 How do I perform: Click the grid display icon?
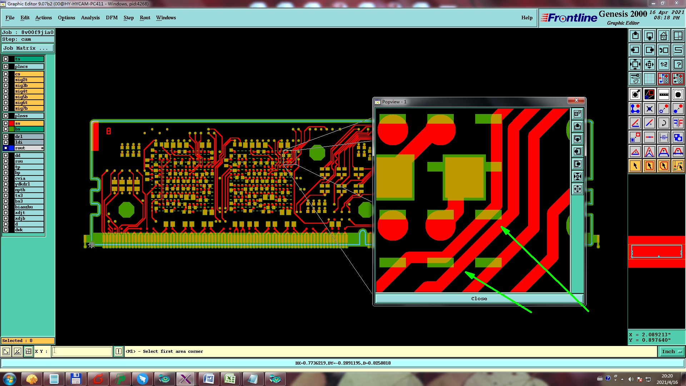tap(649, 78)
